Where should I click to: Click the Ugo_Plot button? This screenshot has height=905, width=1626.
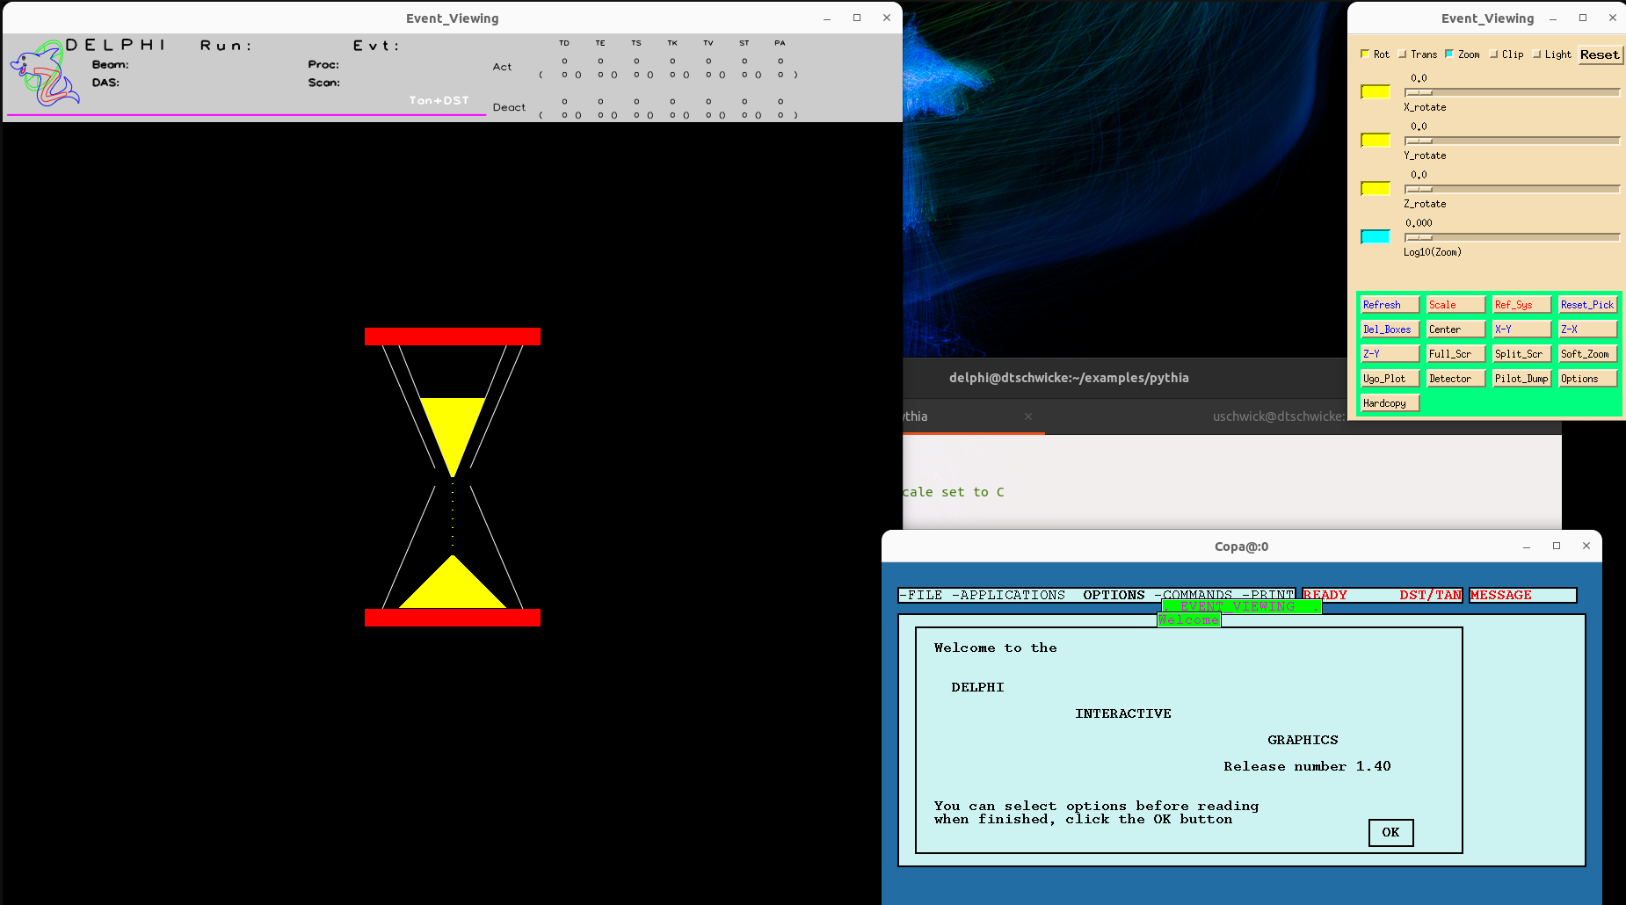(1390, 379)
